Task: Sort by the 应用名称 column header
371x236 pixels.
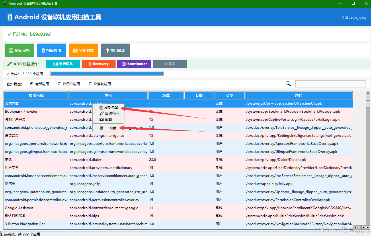Action: coord(36,95)
